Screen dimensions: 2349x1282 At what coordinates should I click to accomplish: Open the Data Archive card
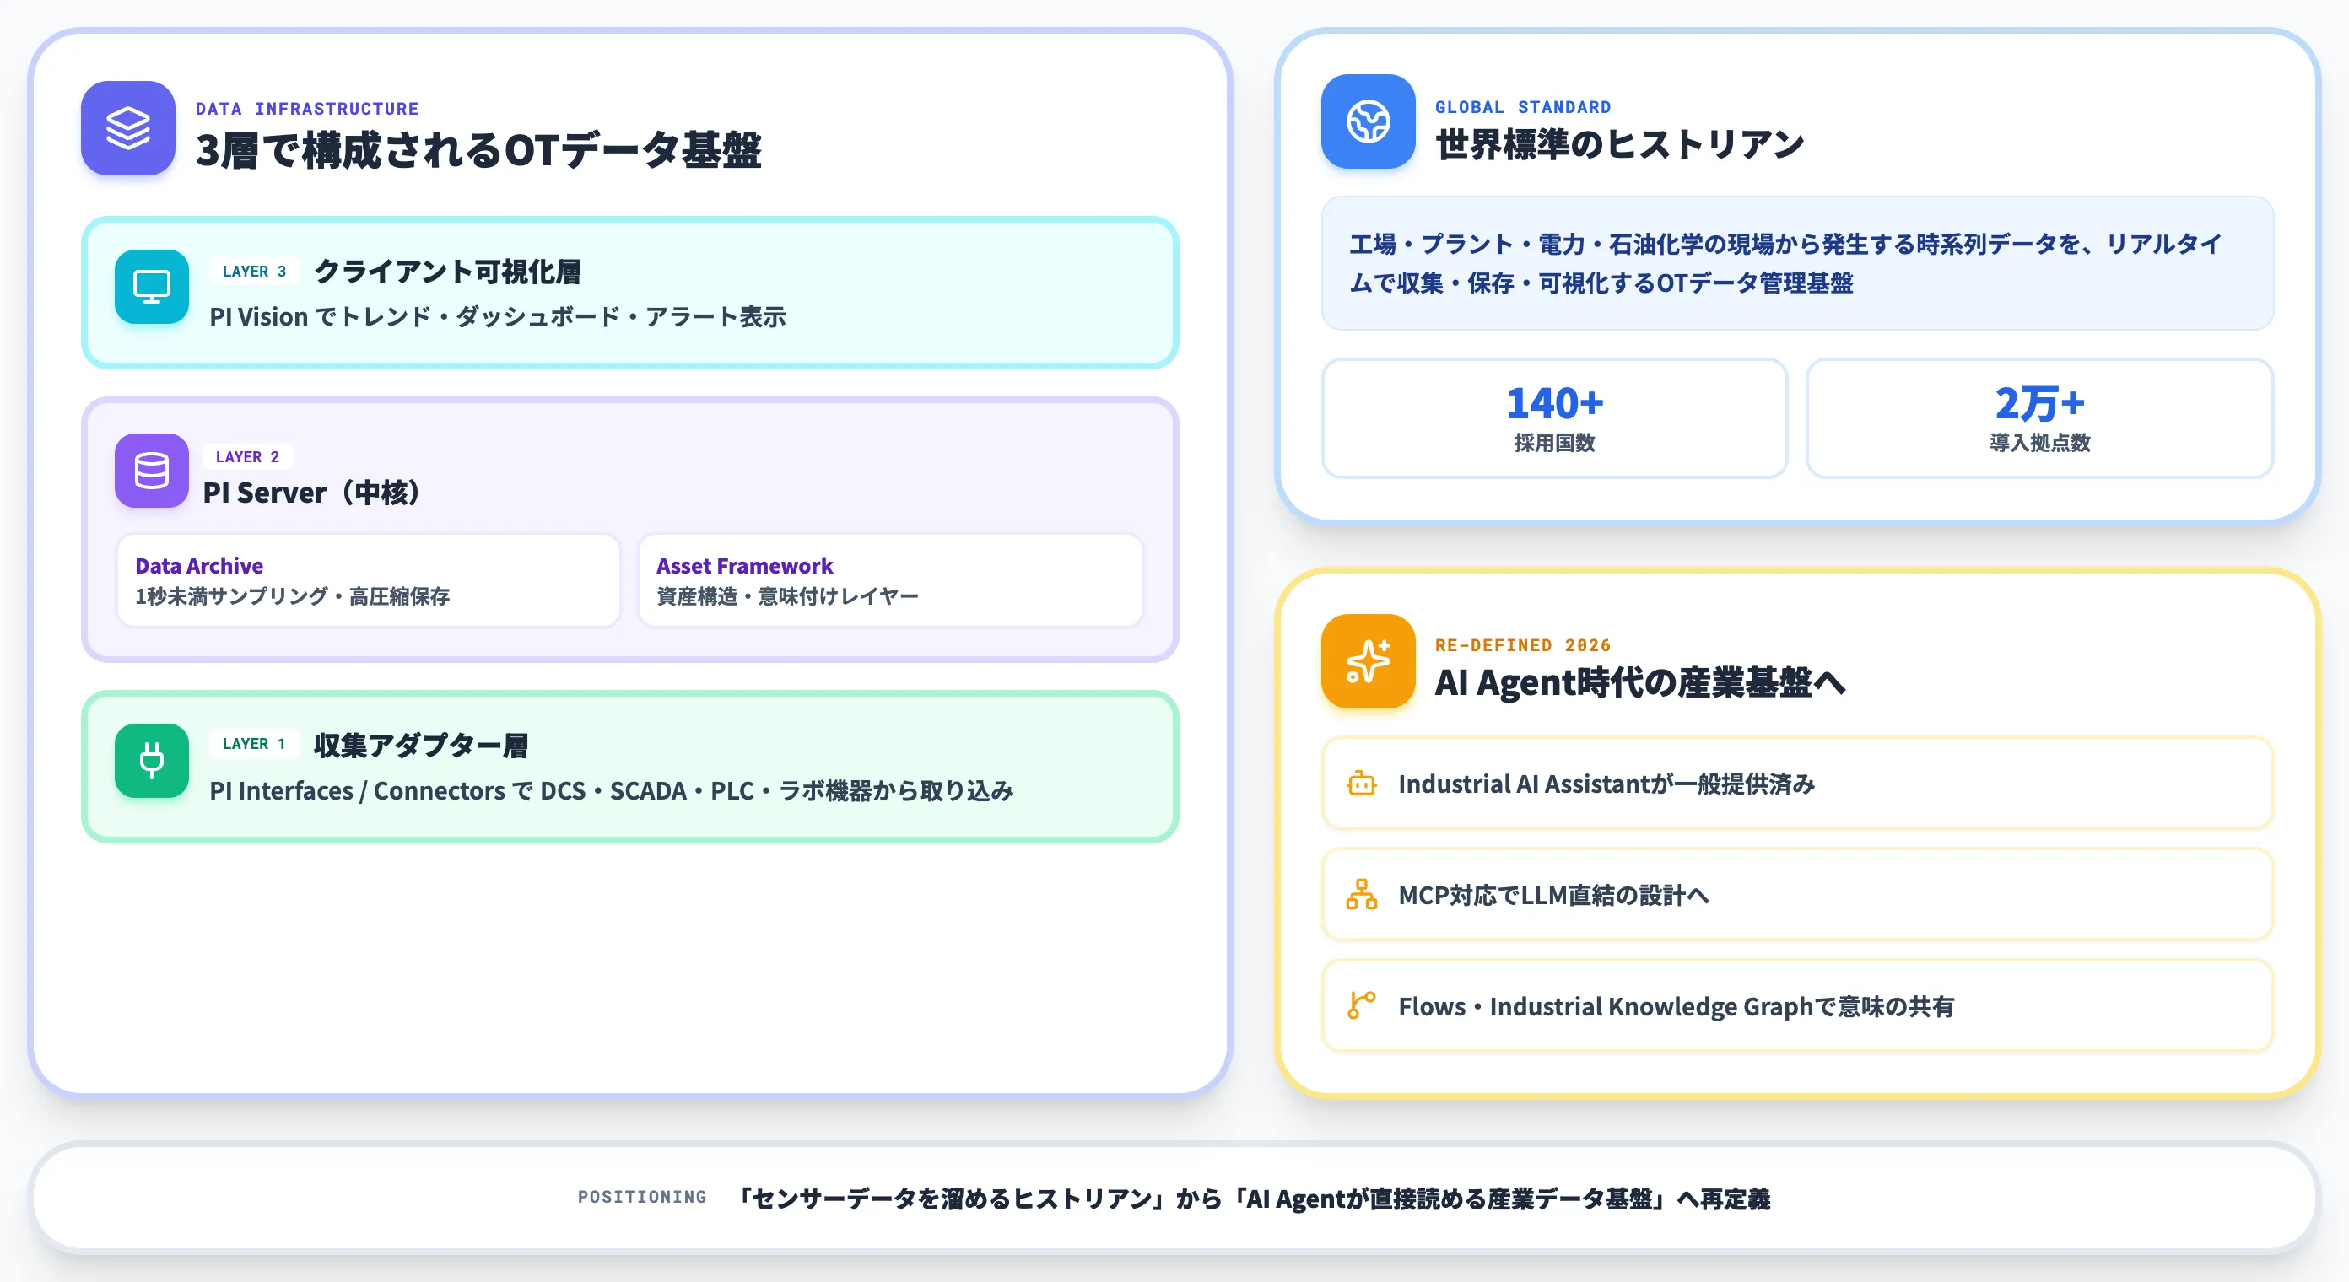(x=369, y=581)
